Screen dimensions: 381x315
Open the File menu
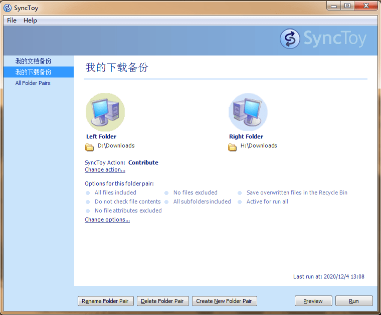click(x=12, y=20)
